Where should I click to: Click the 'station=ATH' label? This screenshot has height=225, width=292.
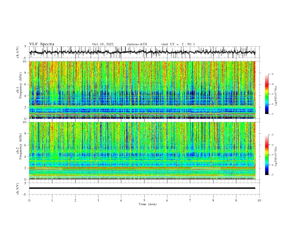coord(137,44)
